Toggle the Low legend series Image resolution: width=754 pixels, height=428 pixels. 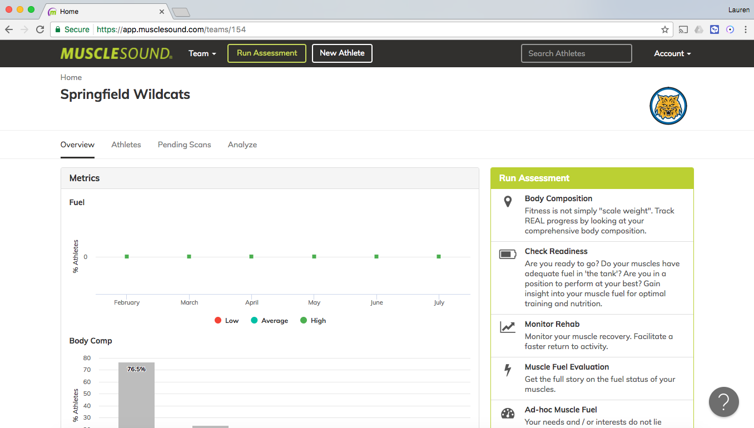coord(226,321)
